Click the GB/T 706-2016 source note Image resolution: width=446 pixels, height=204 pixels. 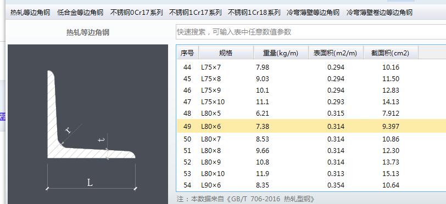(x=246, y=199)
